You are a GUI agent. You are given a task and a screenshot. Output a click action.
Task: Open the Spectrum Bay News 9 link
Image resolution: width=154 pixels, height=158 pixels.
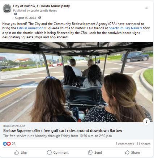[125, 28]
